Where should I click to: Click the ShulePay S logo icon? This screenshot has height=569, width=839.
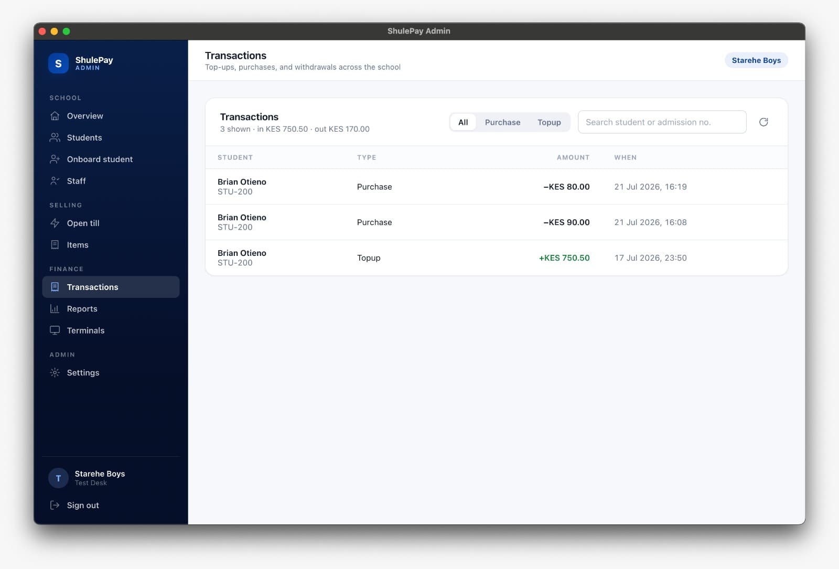click(58, 63)
